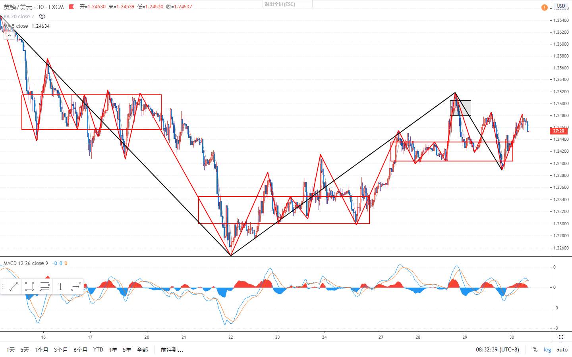572x357 pixels.
Task: Click the 英镑/美元 symbol title
Action: click(x=18, y=7)
